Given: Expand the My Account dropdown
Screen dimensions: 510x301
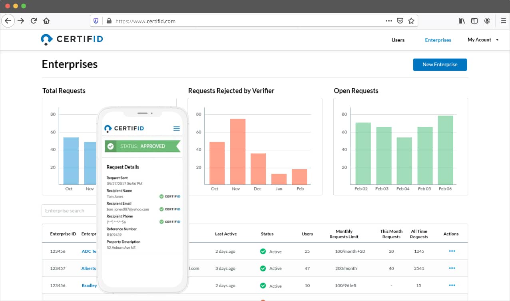Looking at the screenshot, I should 483,40.
